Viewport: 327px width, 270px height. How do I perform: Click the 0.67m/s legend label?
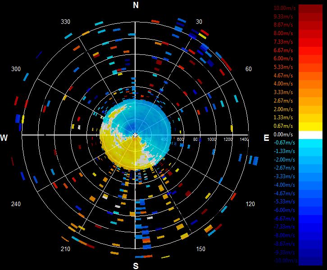coord(283,126)
